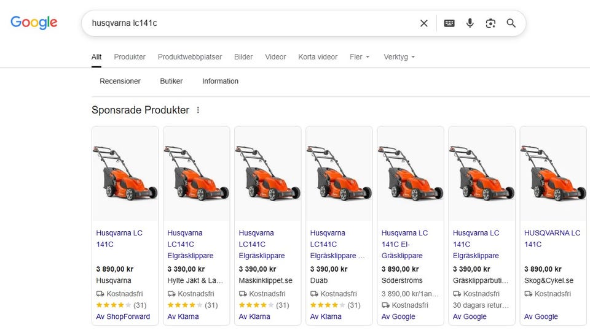Click the 3 390,00 kr price at Duab
Screen dimensions: 590x333
tap(329, 269)
